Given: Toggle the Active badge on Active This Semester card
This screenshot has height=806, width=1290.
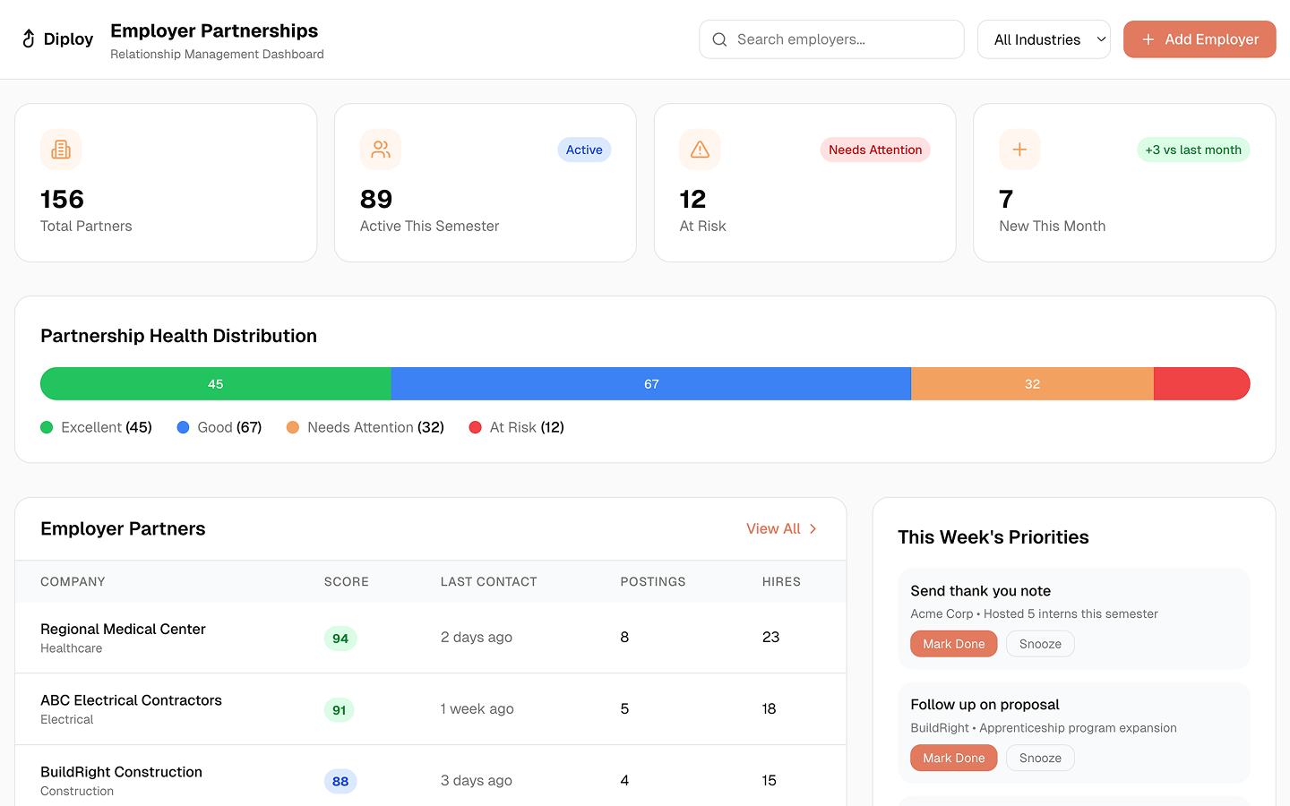Looking at the screenshot, I should (584, 150).
